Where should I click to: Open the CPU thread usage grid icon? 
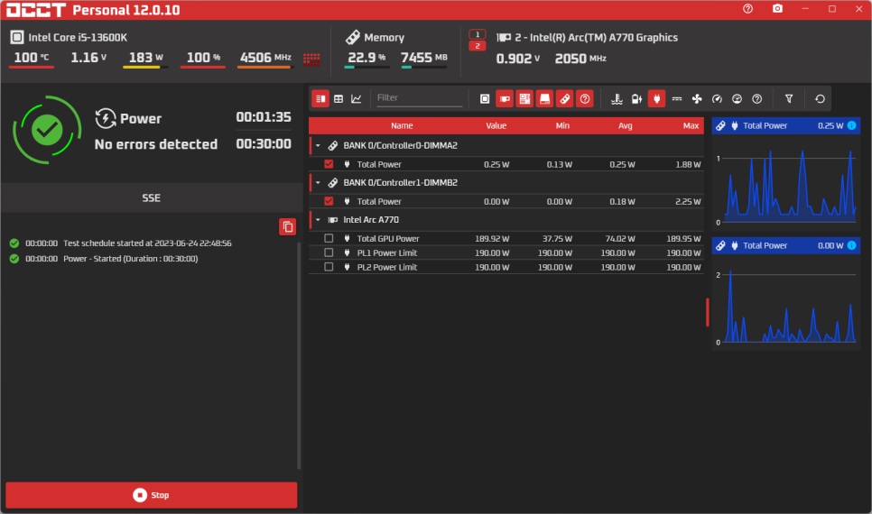click(311, 59)
